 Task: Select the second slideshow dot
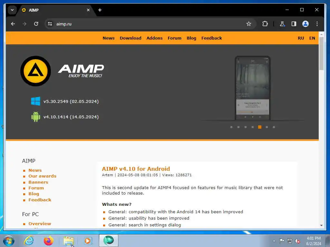pos(238,127)
